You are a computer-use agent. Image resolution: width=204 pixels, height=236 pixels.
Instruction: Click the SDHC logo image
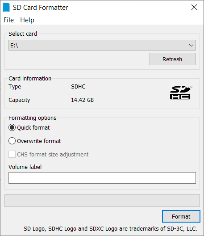180,93
